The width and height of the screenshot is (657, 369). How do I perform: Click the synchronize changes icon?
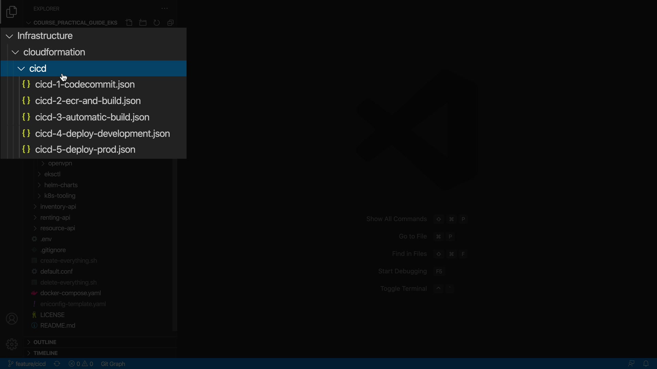(57, 364)
